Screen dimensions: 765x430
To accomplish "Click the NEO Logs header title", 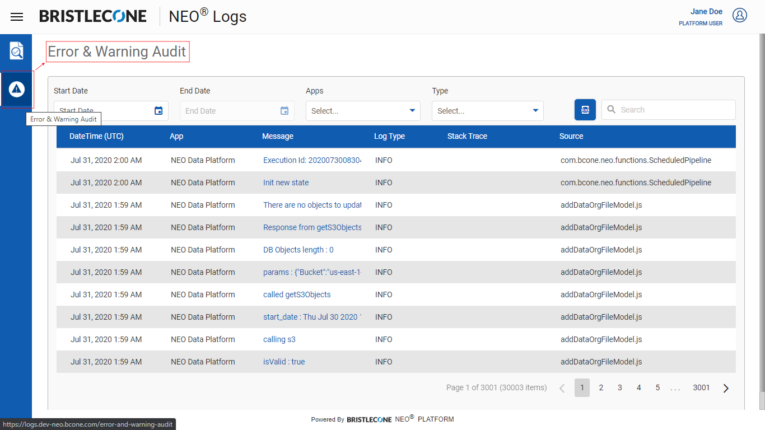I will coord(208,16).
